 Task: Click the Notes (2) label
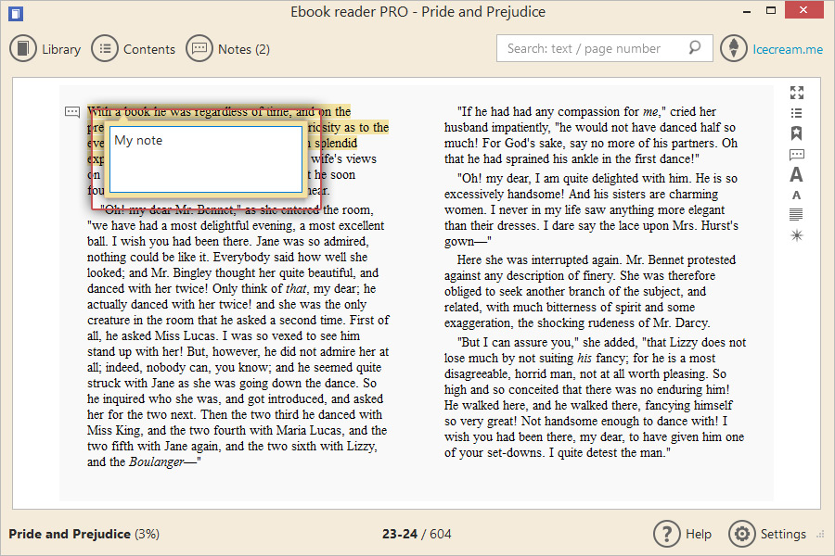[244, 49]
